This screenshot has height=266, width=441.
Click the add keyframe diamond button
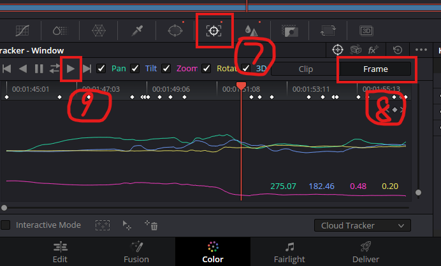[395, 110]
